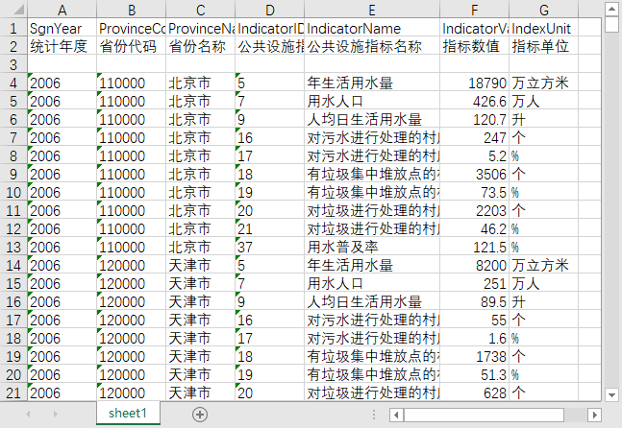Click value 73.5 in column F
Screen dimensions: 622x428
[475, 192]
